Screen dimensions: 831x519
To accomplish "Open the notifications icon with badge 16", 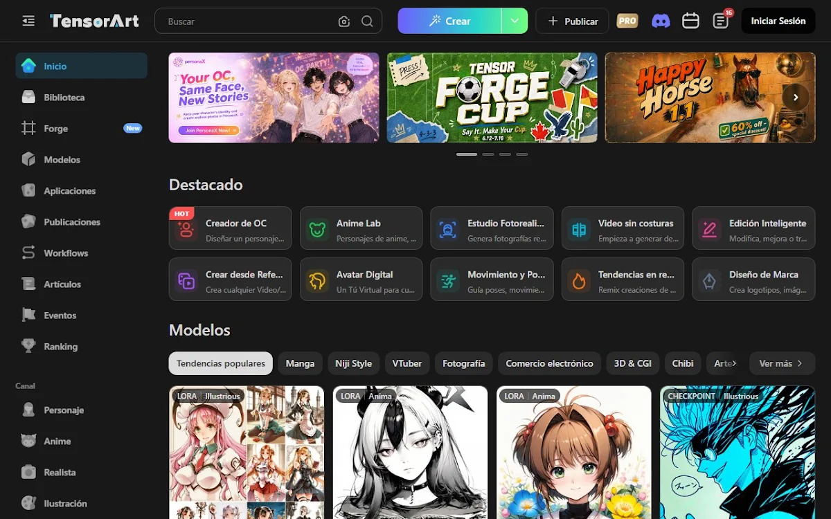I will coord(721,21).
